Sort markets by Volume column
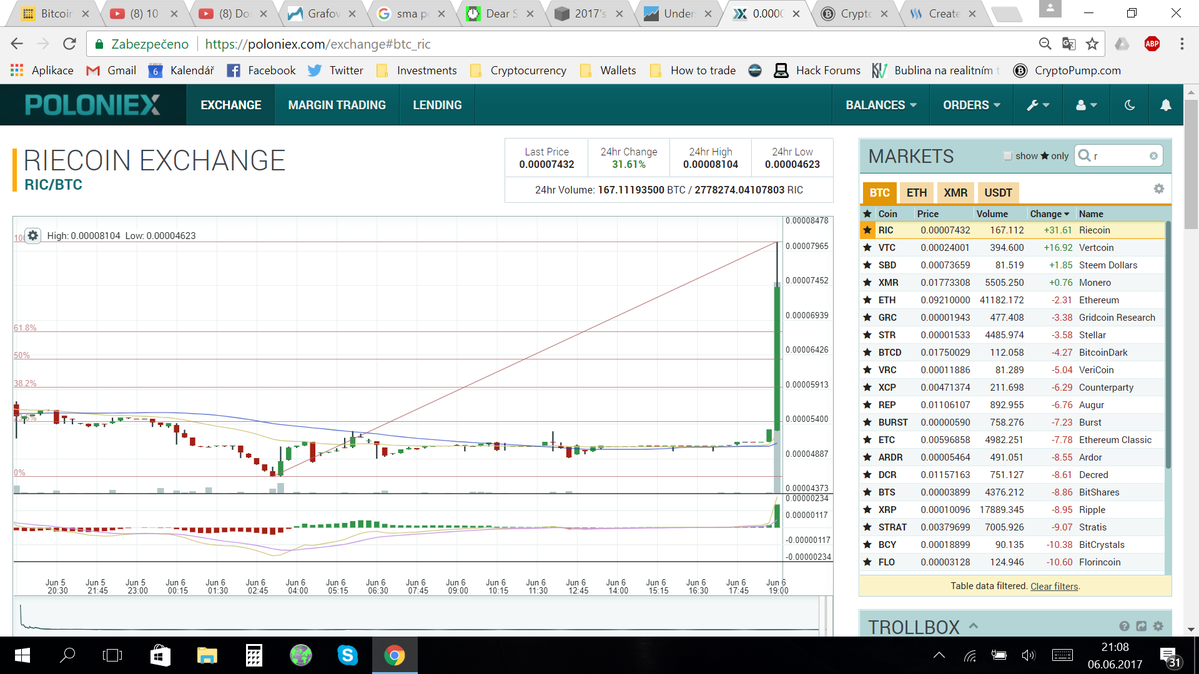This screenshot has width=1199, height=674. (992, 214)
